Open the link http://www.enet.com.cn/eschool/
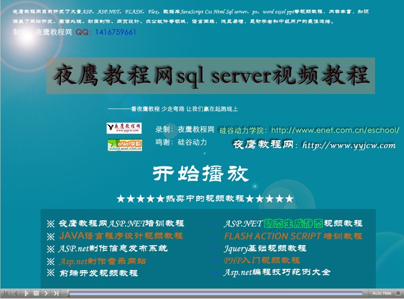 (335, 130)
